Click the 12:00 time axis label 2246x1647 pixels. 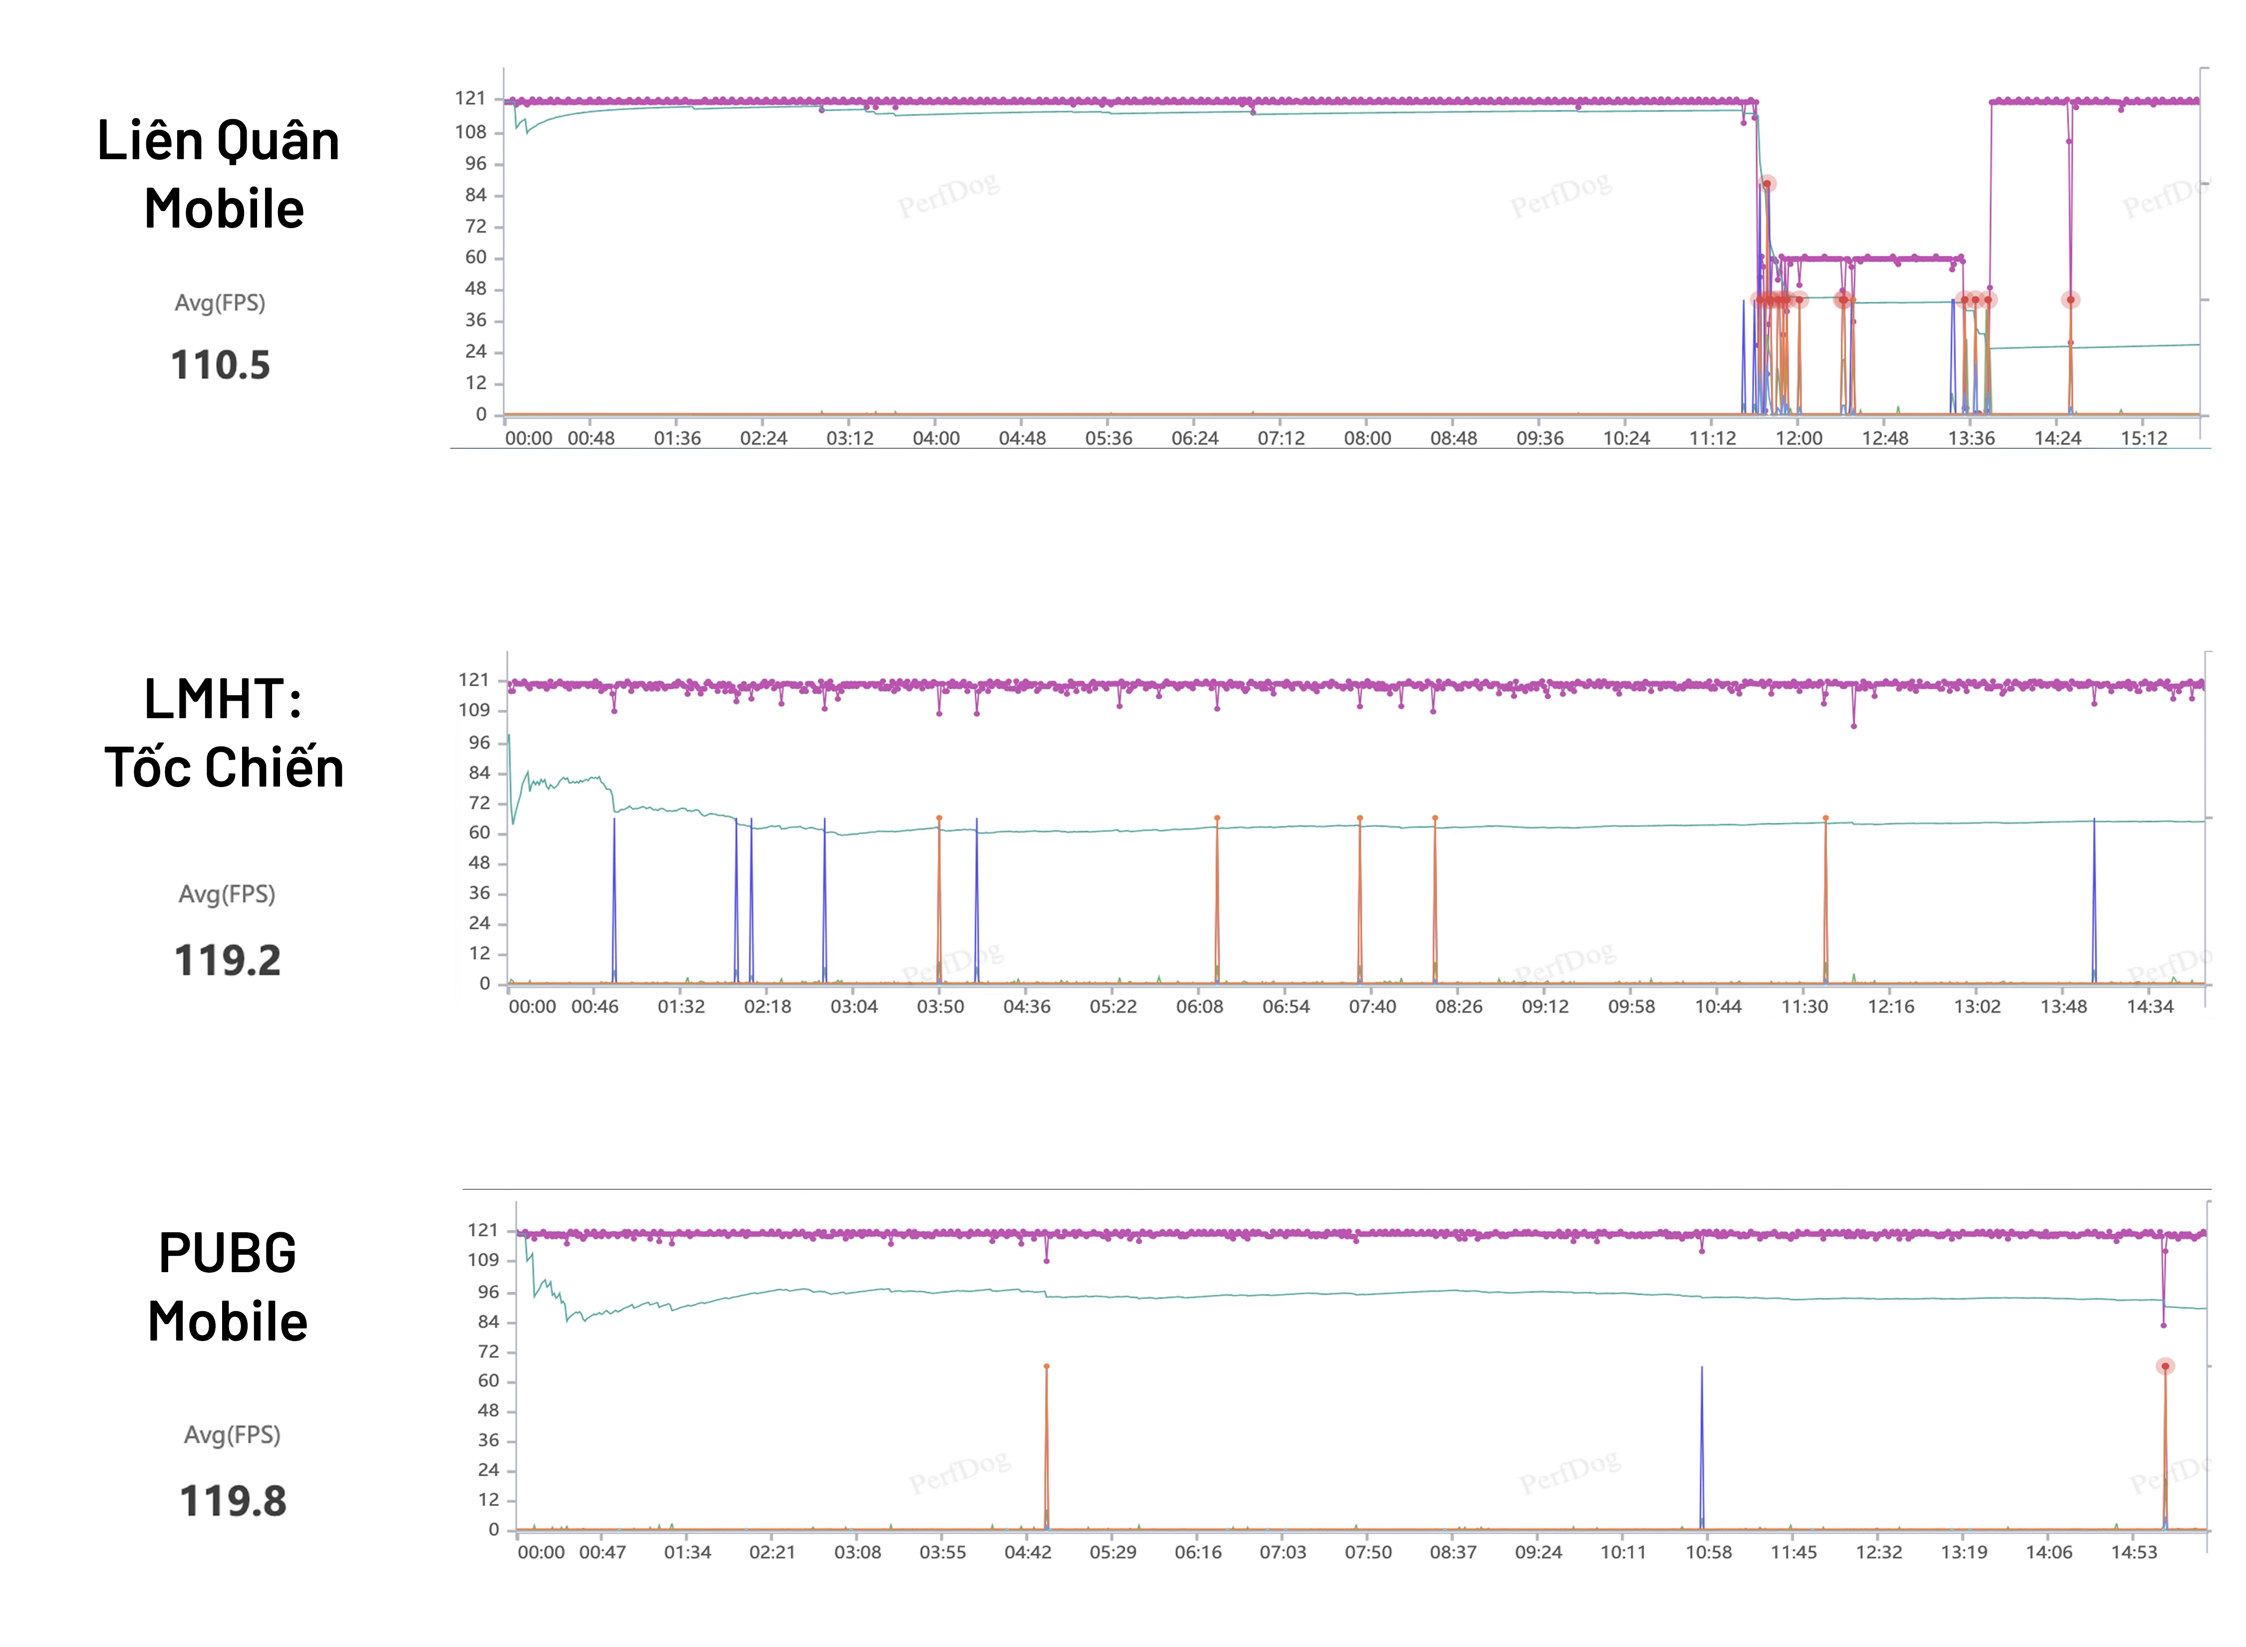pyautogui.click(x=1798, y=439)
